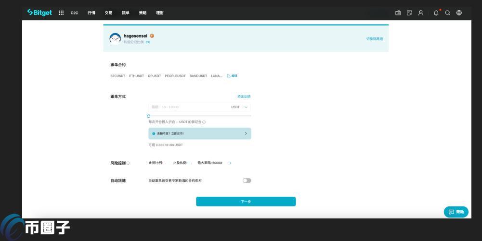Open the search icon
This screenshot has width=482, height=241.
[448, 13]
